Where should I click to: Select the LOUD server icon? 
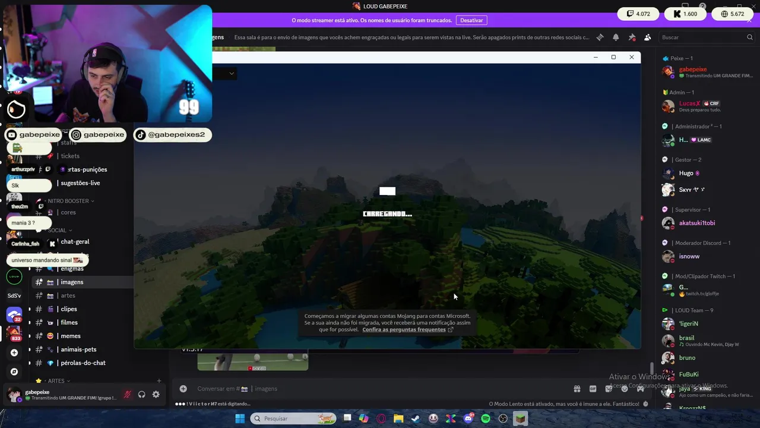(14, 276)
